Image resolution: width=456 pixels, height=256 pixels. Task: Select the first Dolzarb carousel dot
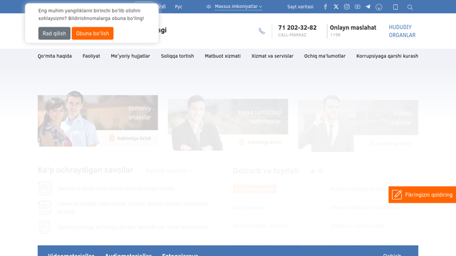coord(312,171)
